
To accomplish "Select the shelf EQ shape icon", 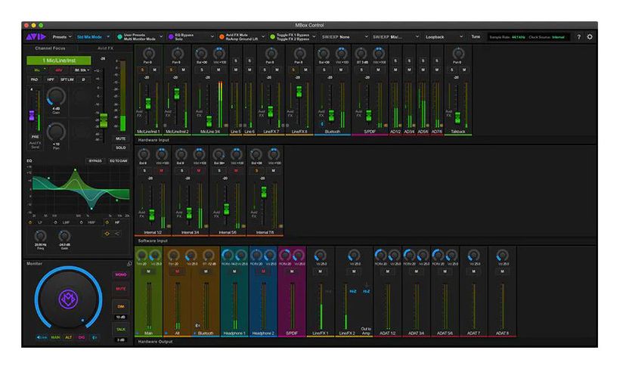I will coord(117,234).
